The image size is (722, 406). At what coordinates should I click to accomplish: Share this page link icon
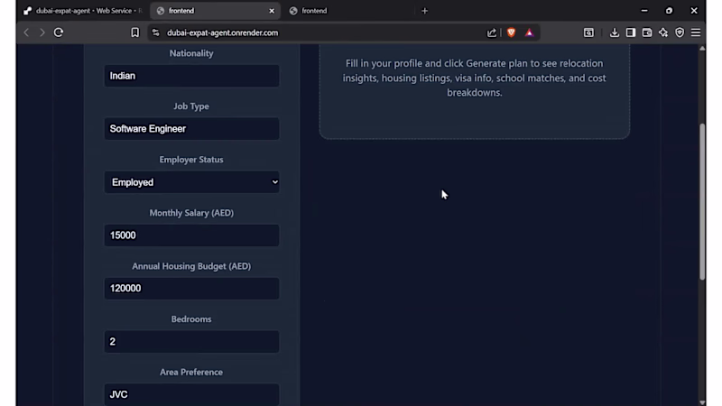[x=492, y=32]
